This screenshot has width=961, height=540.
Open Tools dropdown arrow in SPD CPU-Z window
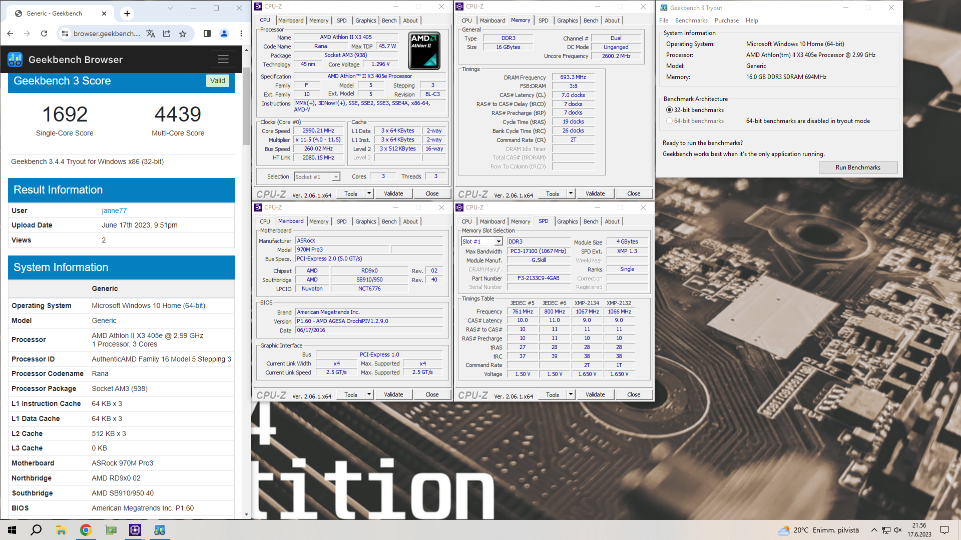point(571,394)
